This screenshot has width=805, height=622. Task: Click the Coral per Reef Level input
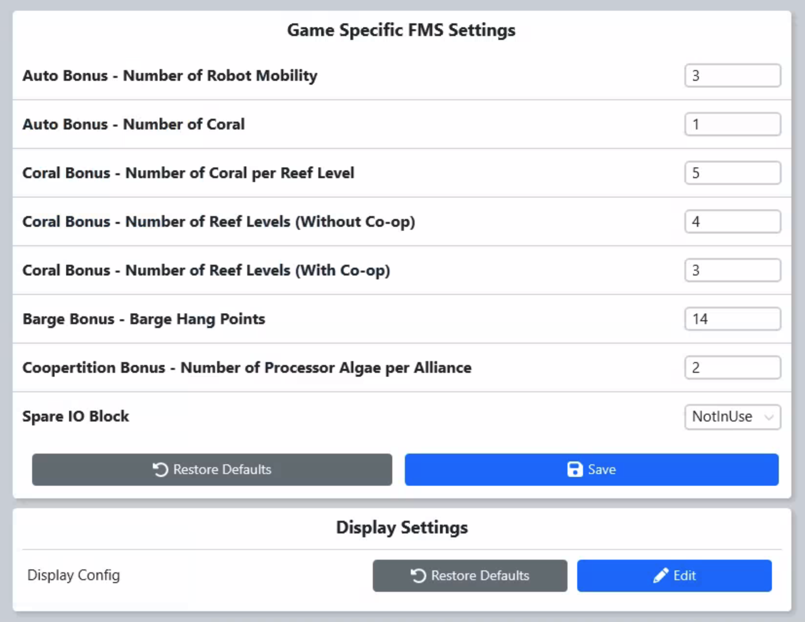(x=732, y=173)
